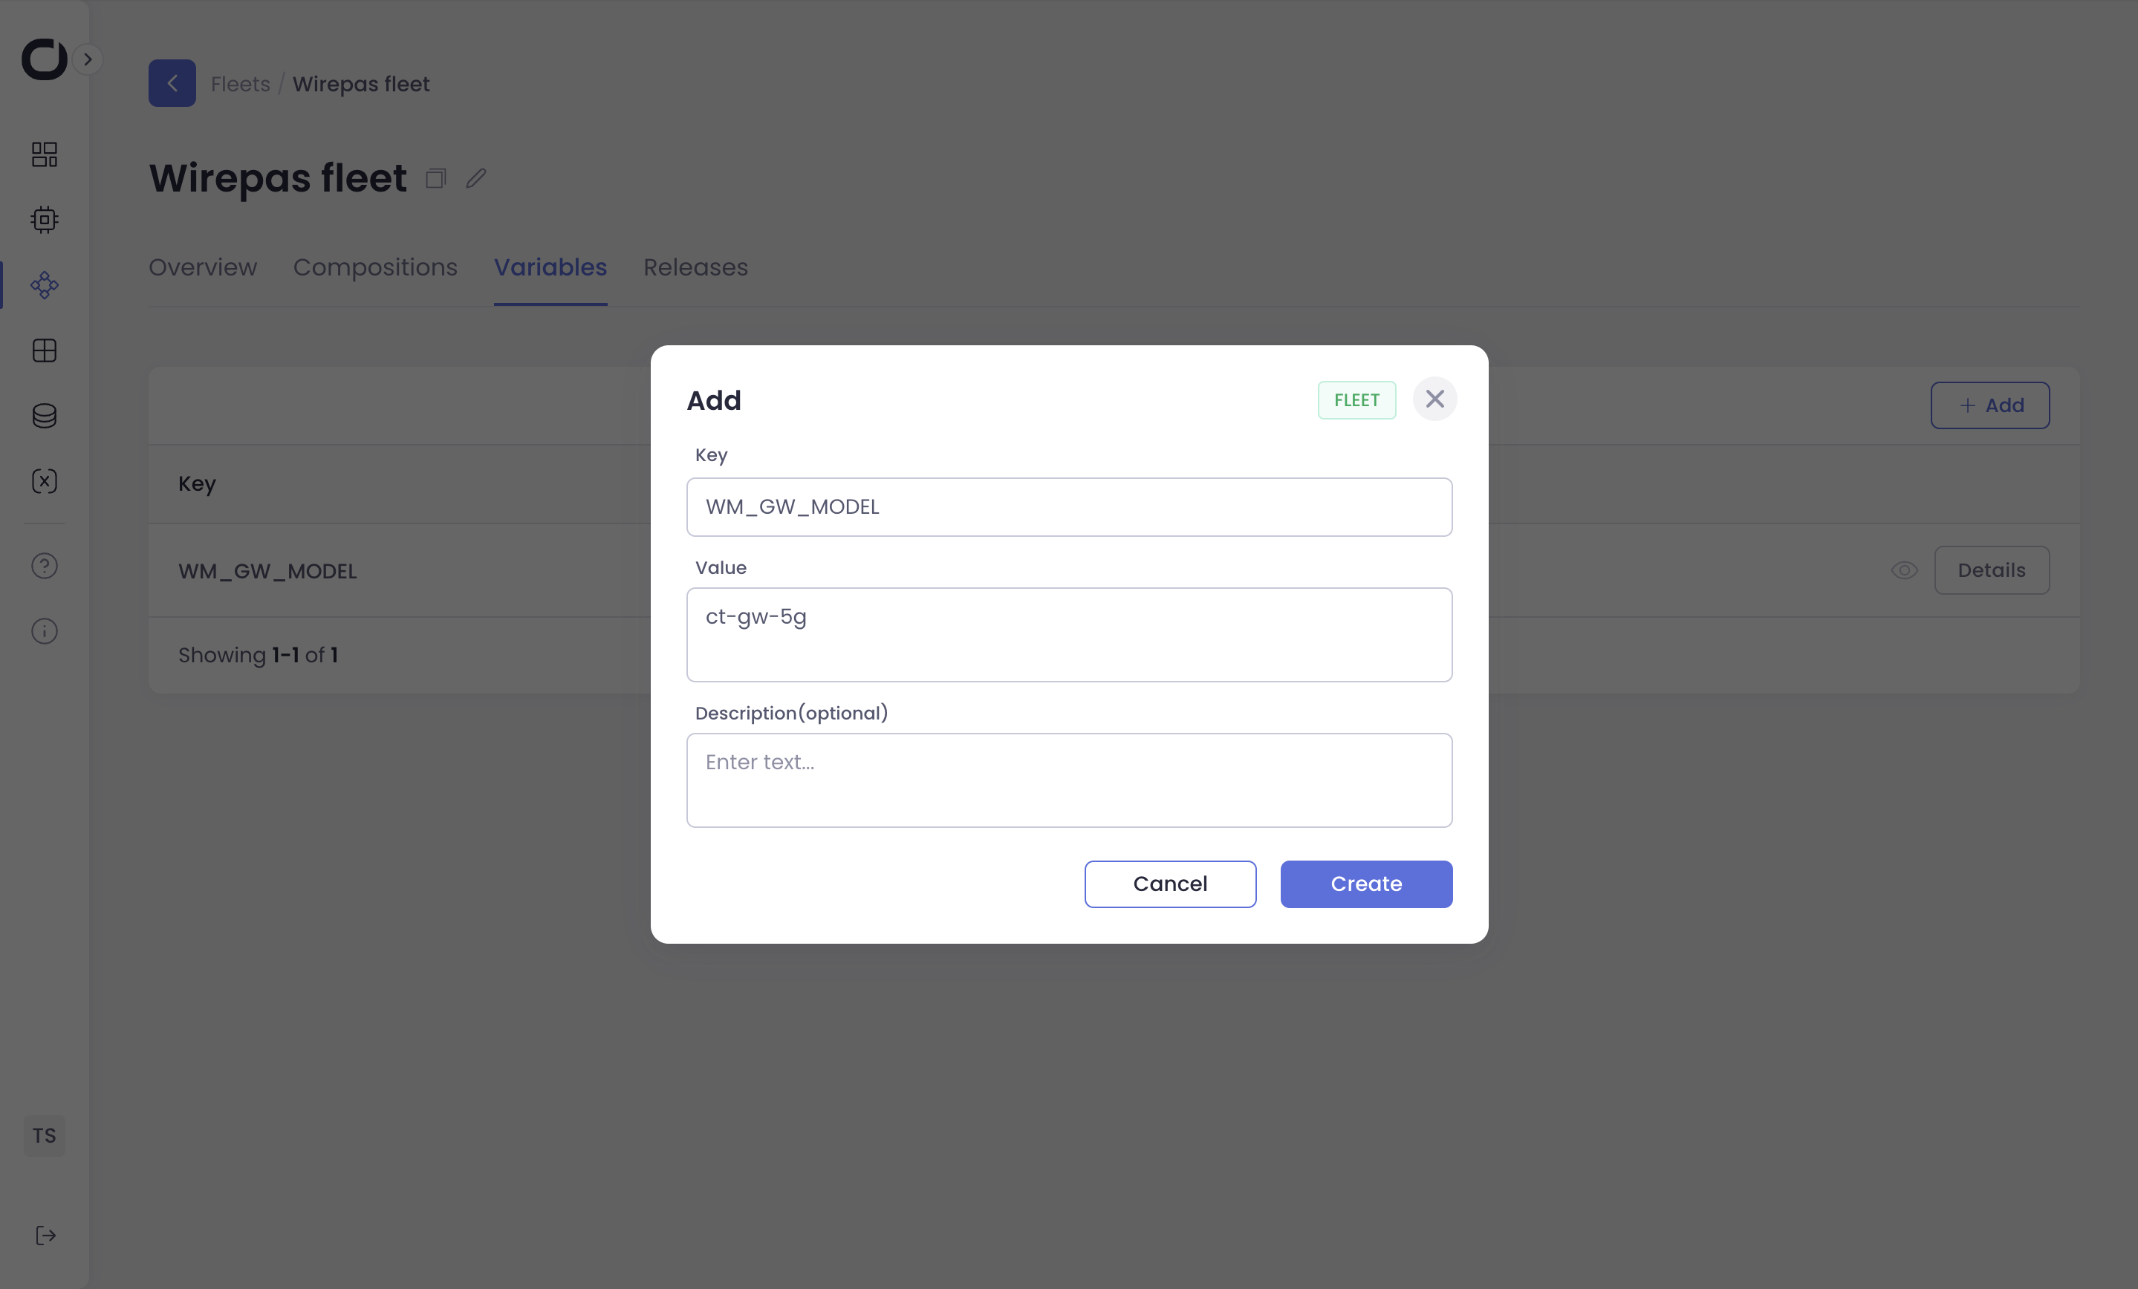Copy the Wirepas fleet name icon
Screen dimensions: 2138x1289
435,179
